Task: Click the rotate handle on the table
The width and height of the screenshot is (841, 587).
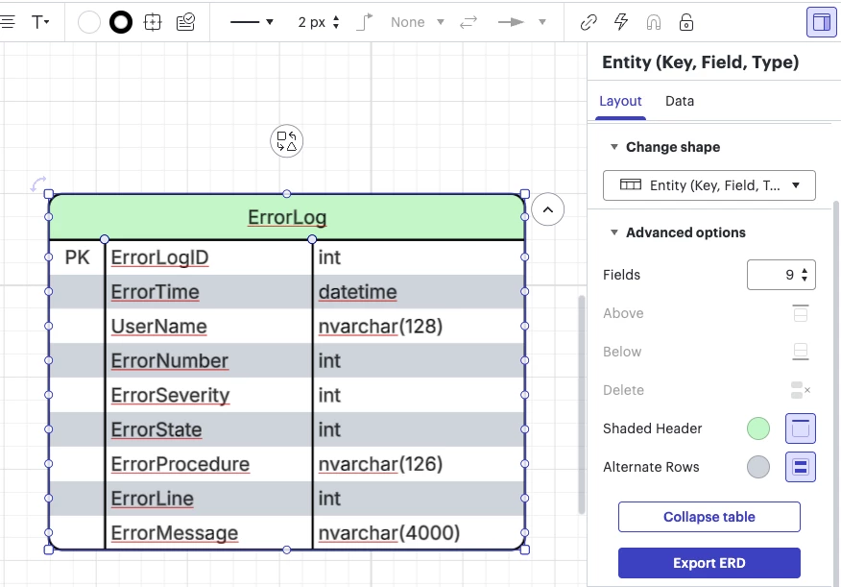Action: 38,183
